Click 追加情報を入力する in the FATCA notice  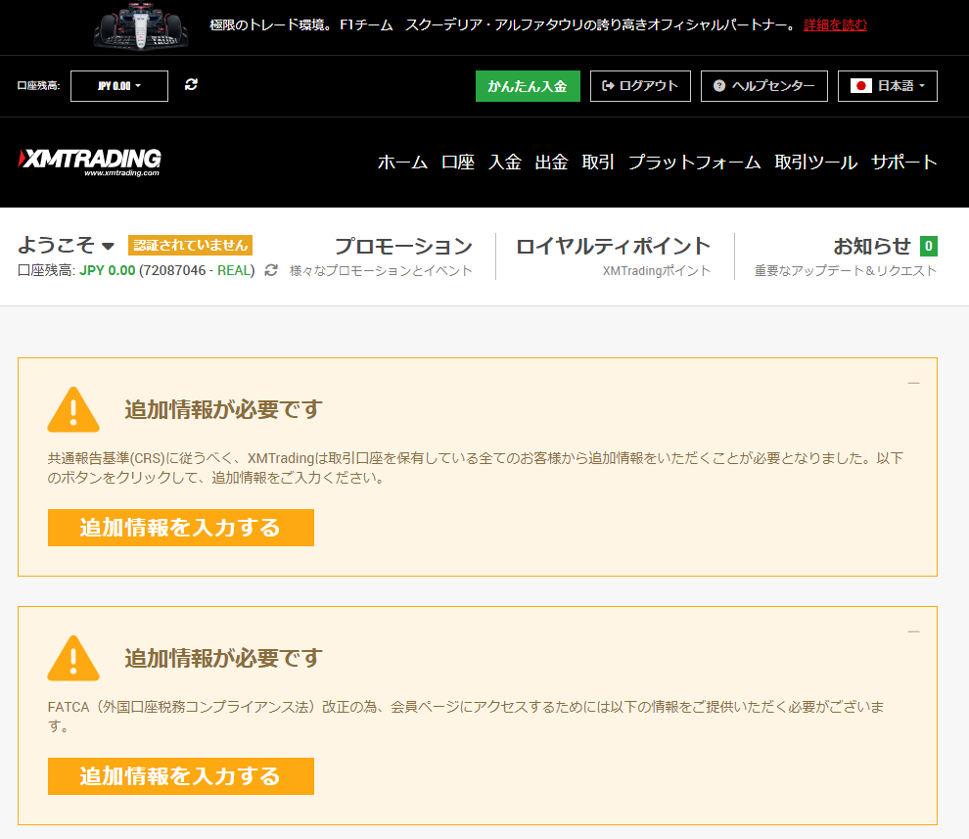click(x=181, y=776)
